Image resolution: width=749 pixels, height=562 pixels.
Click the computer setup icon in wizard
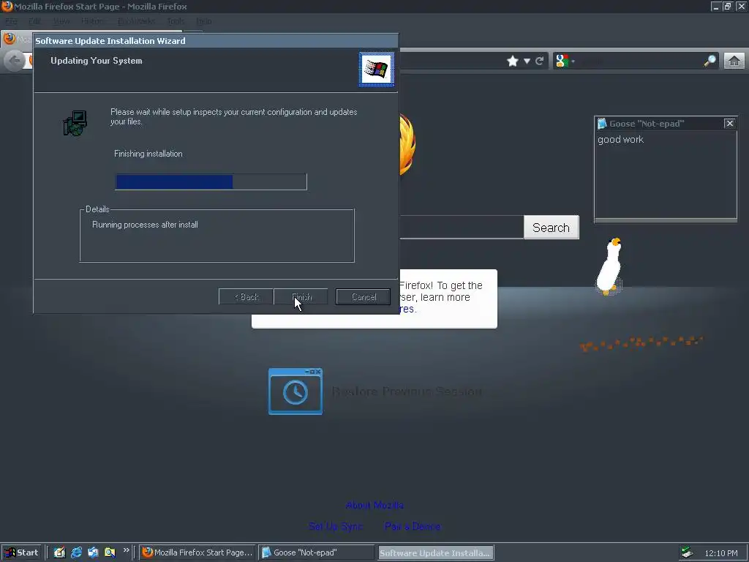point(75,123)
